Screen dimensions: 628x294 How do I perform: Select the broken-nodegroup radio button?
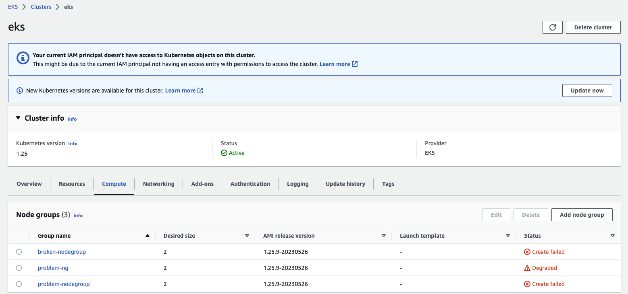[x=19, y=251]
